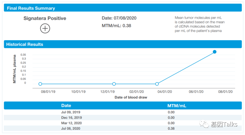Screen dimensions: 245x135
Task: Select the Historical Results header
Action: [x=123, y=44]
